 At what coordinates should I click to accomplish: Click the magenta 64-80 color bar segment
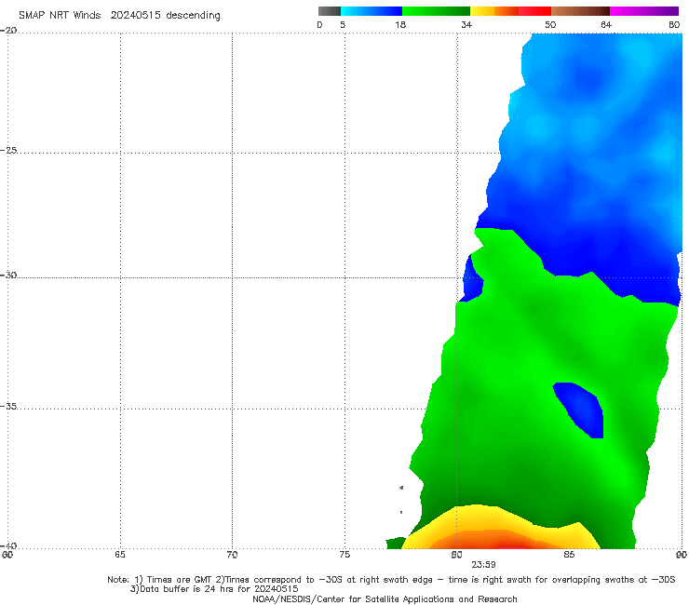644,11
